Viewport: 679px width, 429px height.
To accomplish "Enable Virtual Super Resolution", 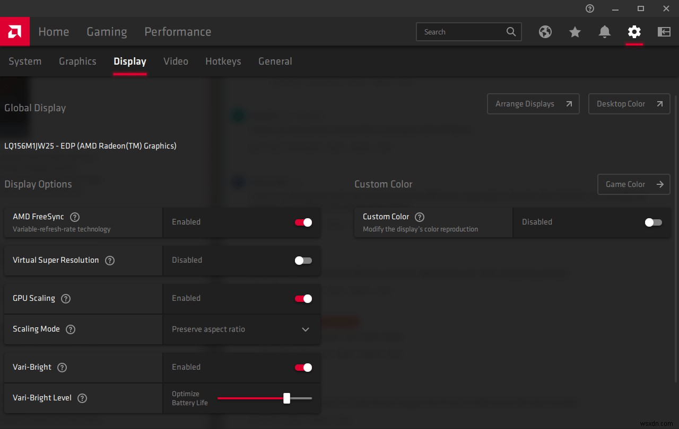I will pos(302,261).
